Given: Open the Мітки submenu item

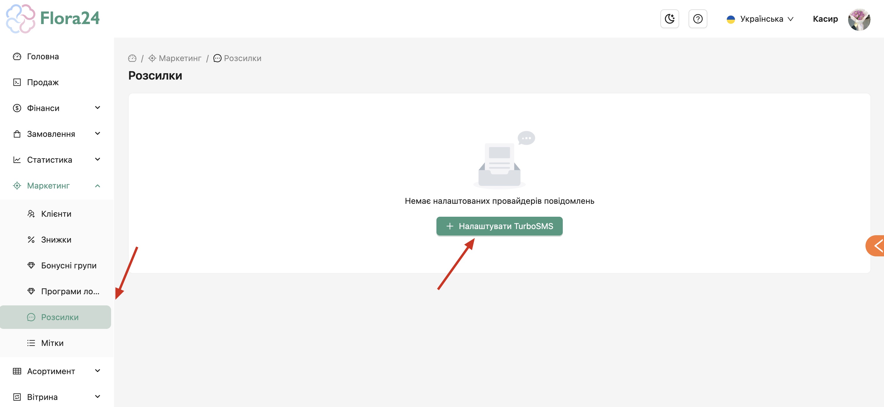Looking at the screenshot, I should [x=57, y=343].
